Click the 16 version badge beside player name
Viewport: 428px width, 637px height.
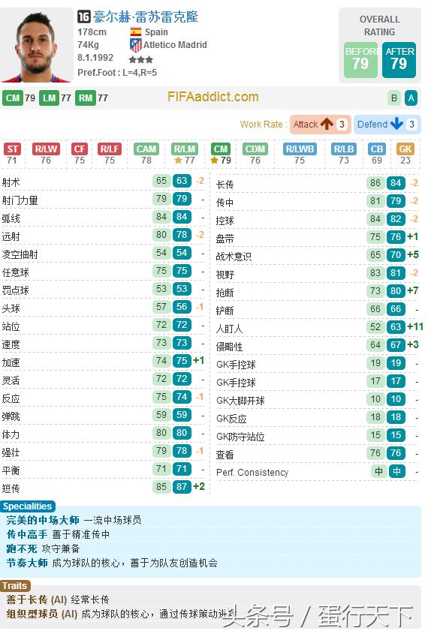[x=84, y=17]
